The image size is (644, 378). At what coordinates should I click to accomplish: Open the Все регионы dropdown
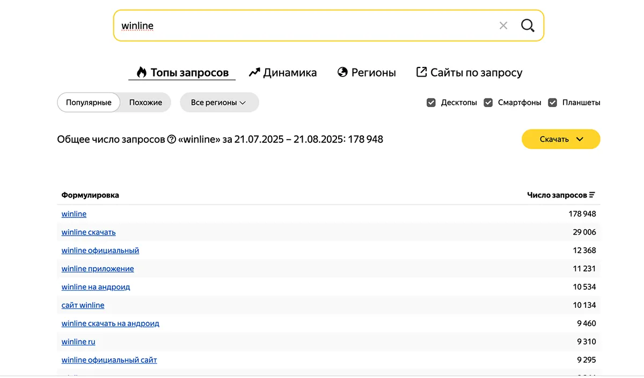click(219, 102)
